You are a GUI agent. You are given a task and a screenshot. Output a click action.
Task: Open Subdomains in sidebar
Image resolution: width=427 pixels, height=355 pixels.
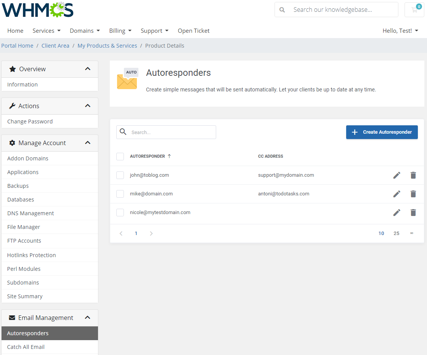coord(50,282)
